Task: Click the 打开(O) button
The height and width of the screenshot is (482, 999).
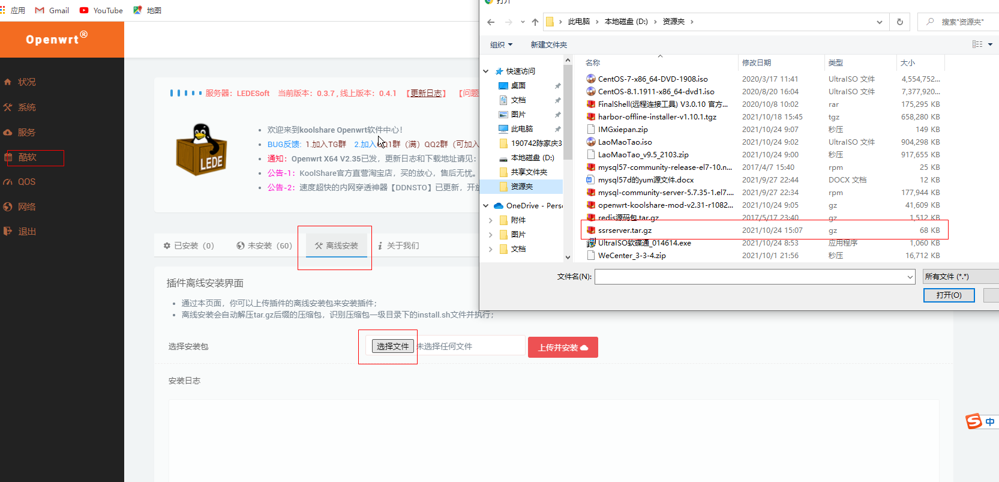Action: pyautogui.click(x=949, y=295)
